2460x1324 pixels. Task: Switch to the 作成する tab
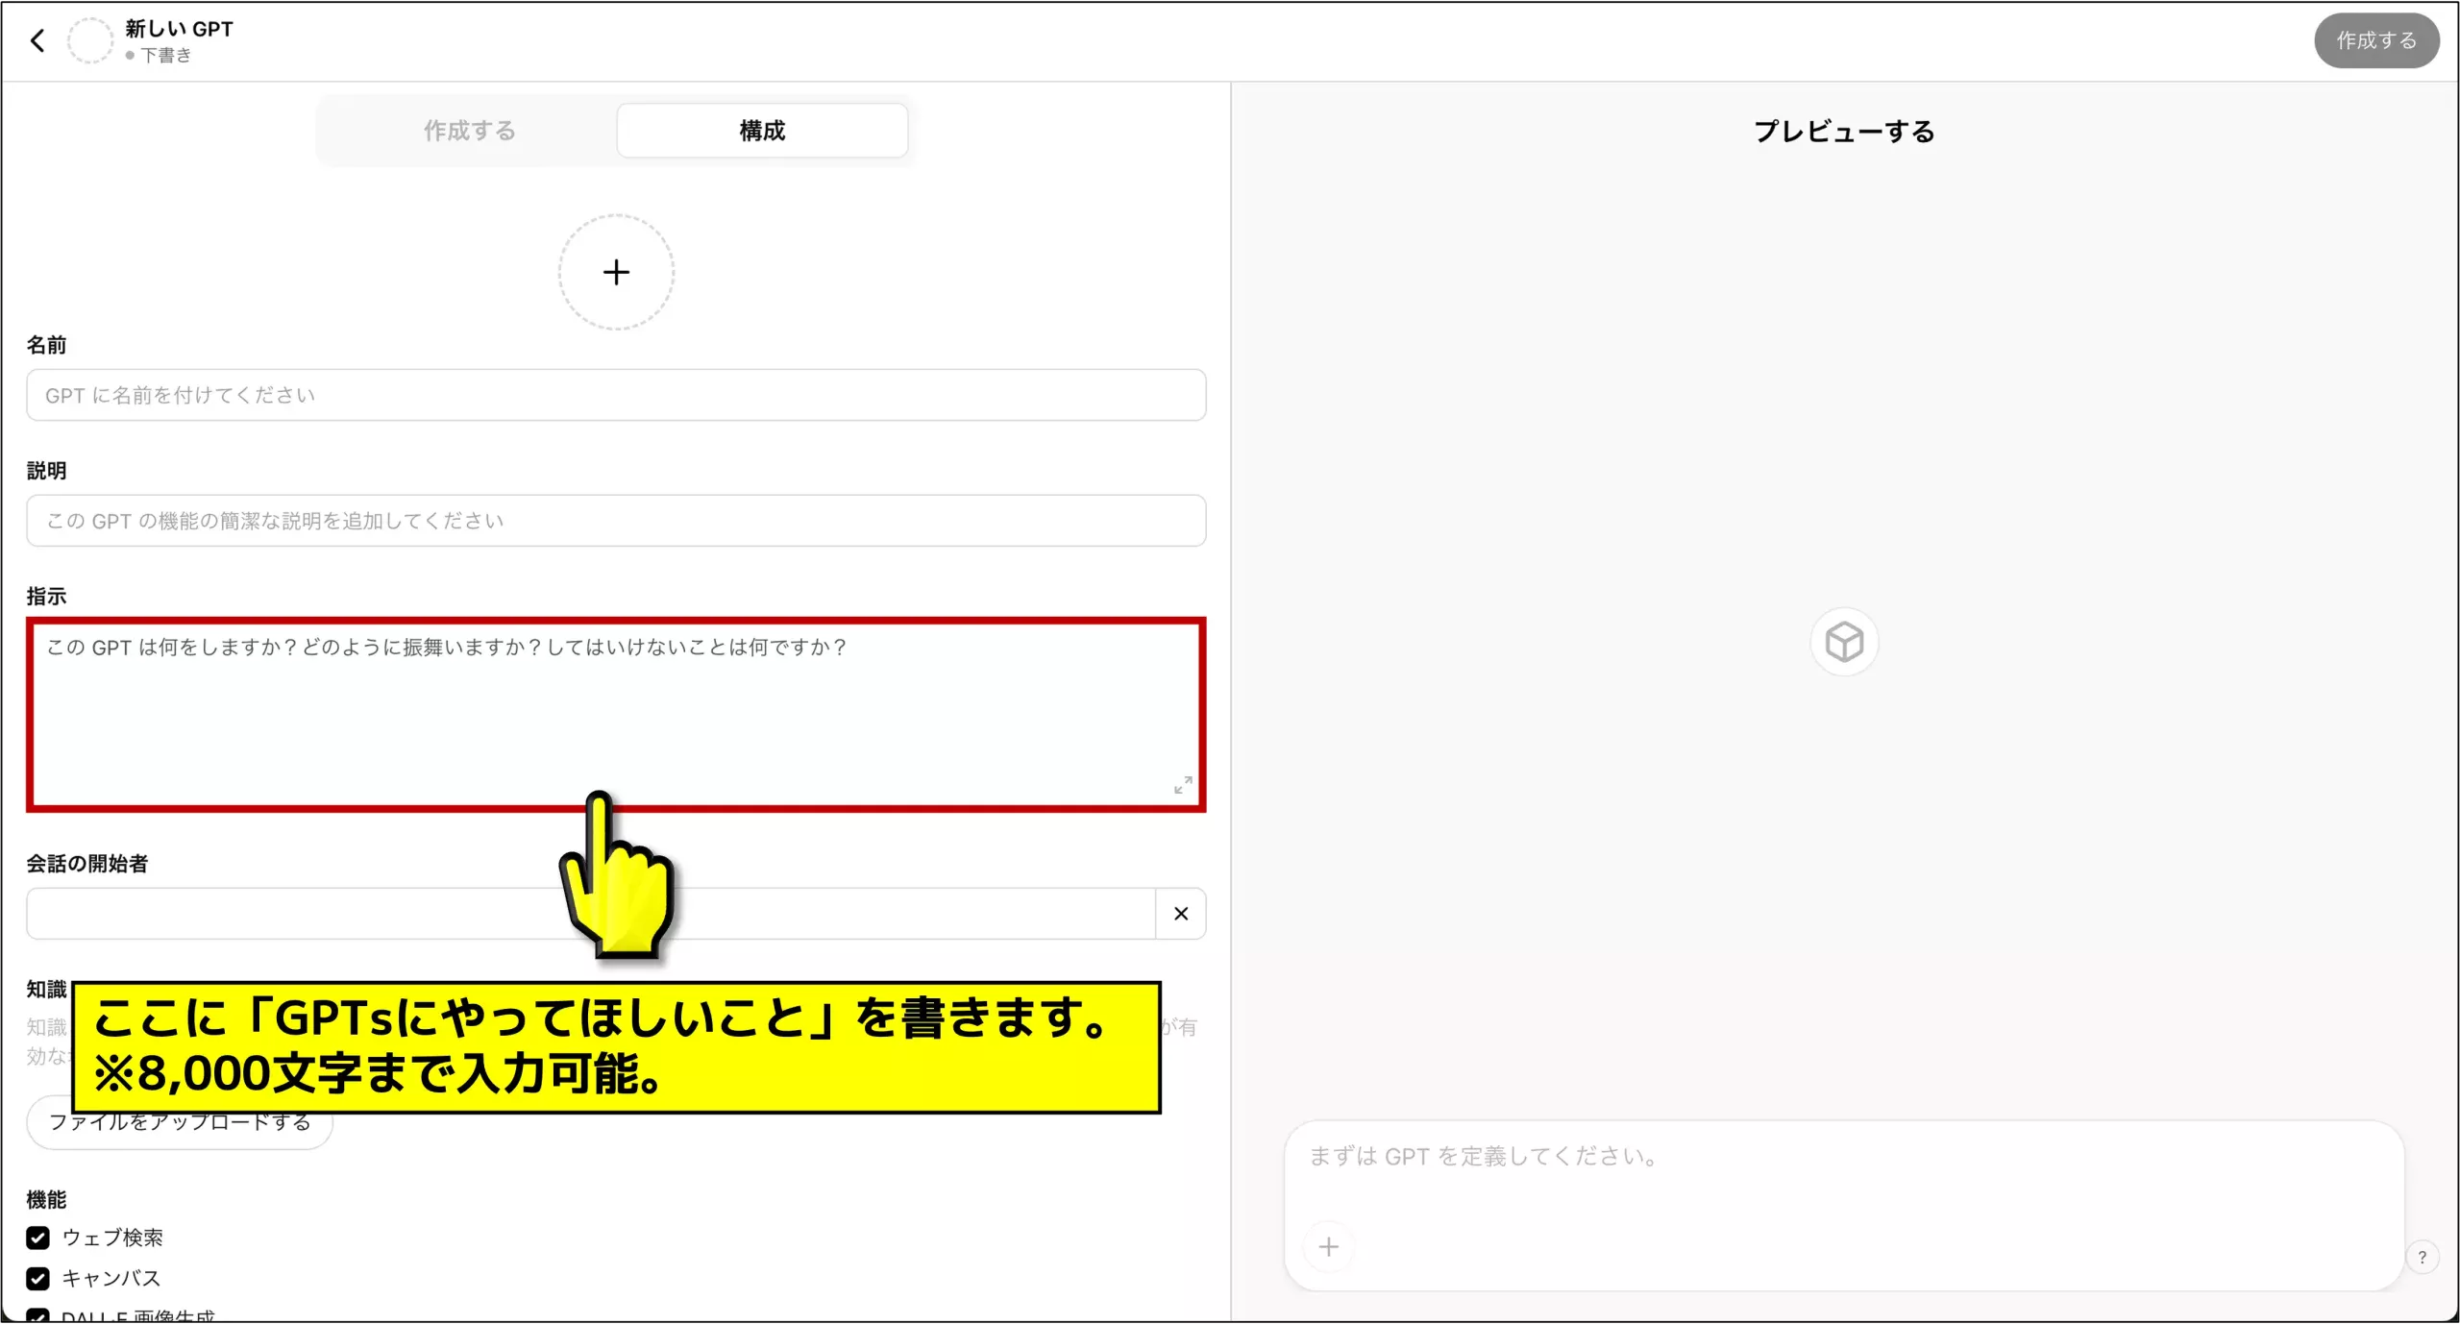470,131
